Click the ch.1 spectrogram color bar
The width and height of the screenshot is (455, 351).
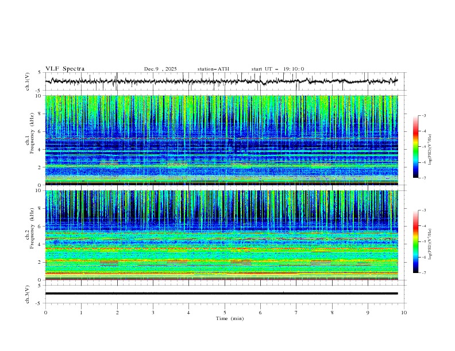[x=415, y=147]
